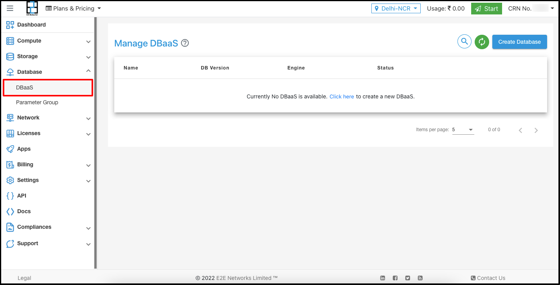Expand the Compute chevron

pyautogui.click(x=88, y=41)
